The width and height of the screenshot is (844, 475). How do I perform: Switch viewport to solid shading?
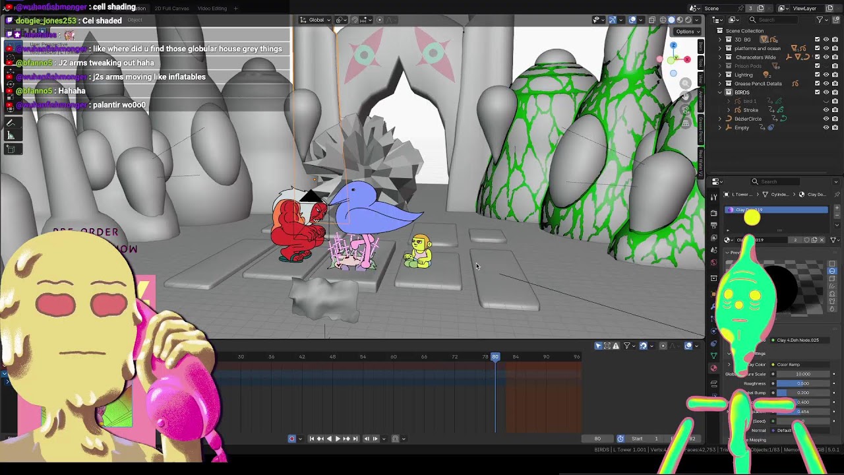(x=671, y=20)
